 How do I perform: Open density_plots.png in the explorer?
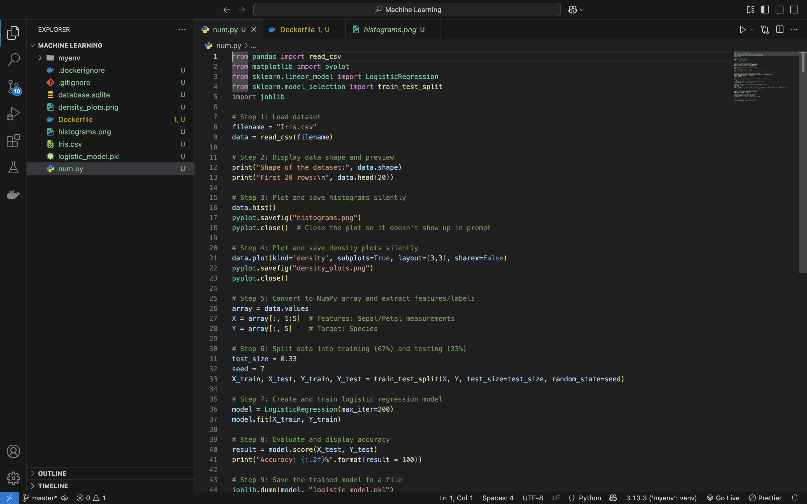[110, 107]
